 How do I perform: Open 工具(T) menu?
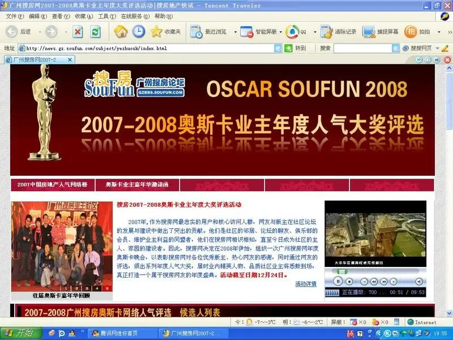[x=107, y=16]
